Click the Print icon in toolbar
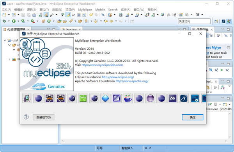Screen dimensions: 234x152 34,15
